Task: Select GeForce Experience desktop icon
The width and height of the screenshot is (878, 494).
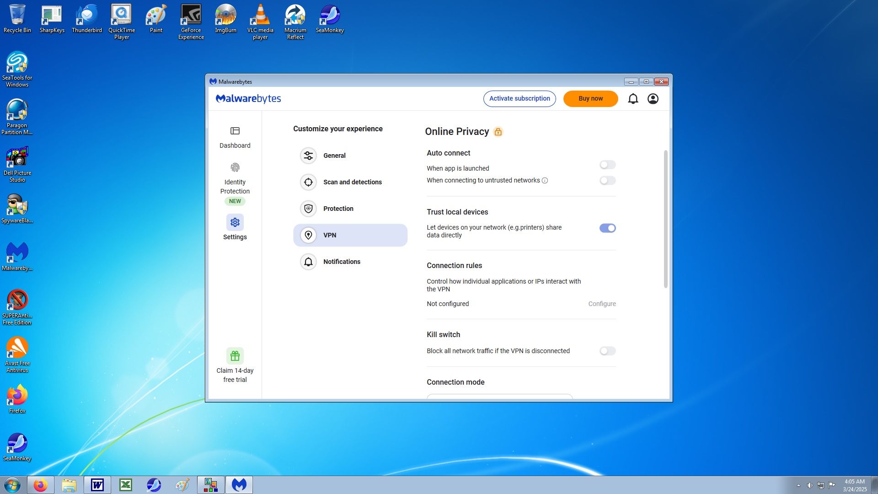Action: click(191, 22)
